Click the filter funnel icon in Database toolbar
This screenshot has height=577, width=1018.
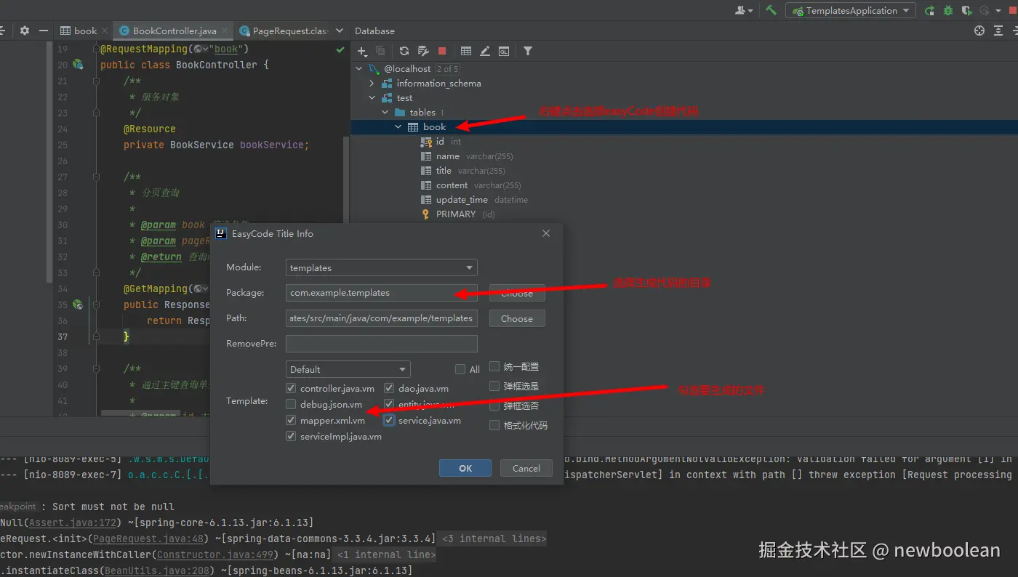tap(528, 51)
